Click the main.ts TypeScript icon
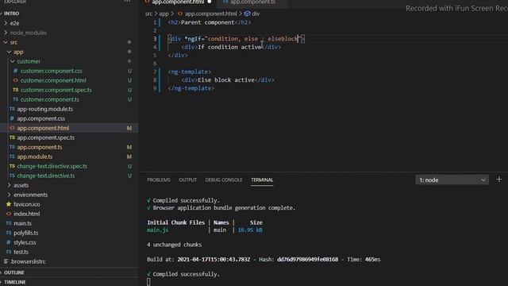Viewport: 508px width, 286px height. coord(9,223)
